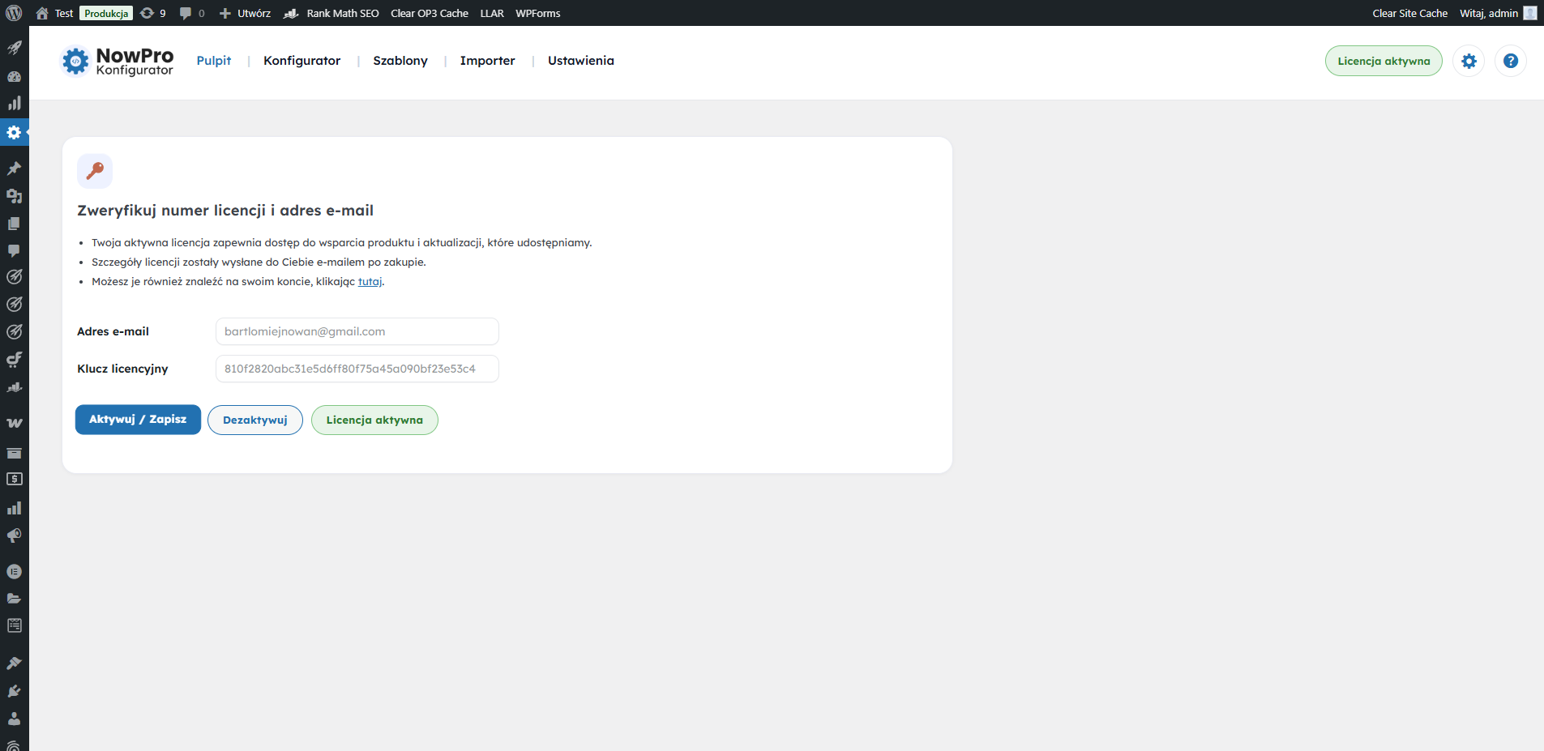Viewport: 1544px width, 751px height.
Task: Open the Plugins plug icon in sidebar
Action: click(14, 691)
